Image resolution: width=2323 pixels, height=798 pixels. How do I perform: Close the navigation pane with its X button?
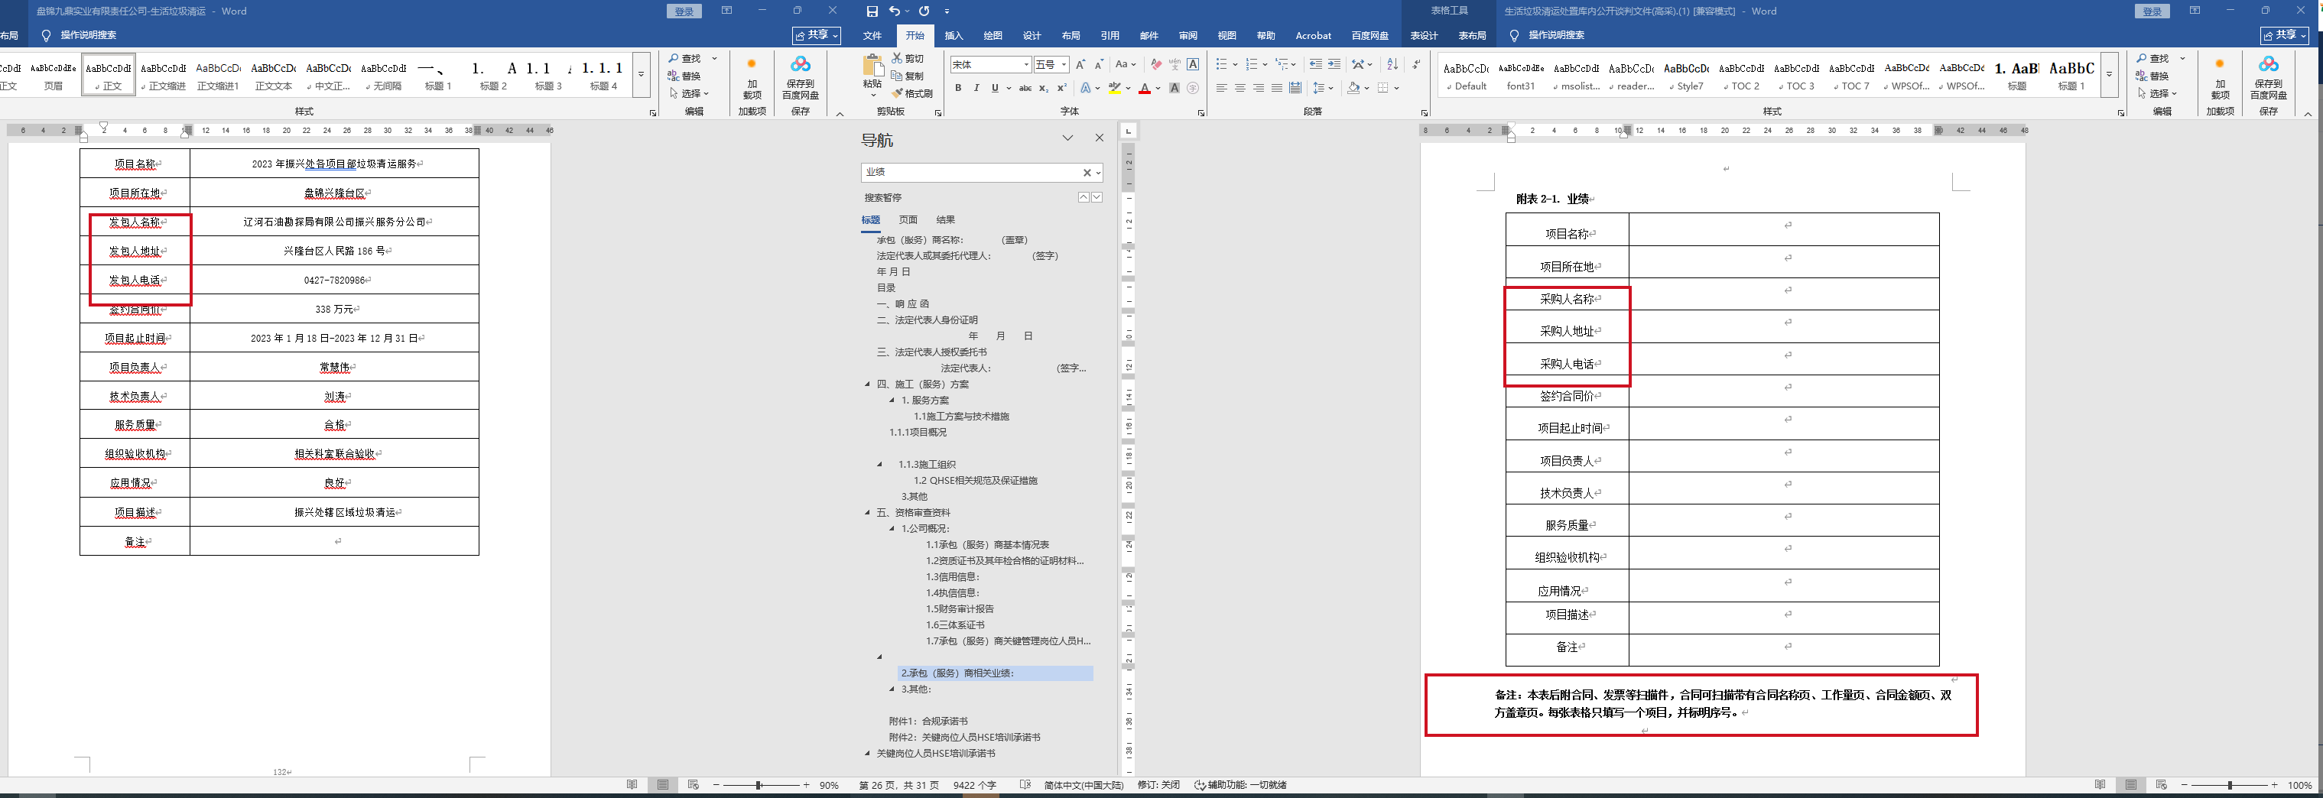tap(1100, 138)
